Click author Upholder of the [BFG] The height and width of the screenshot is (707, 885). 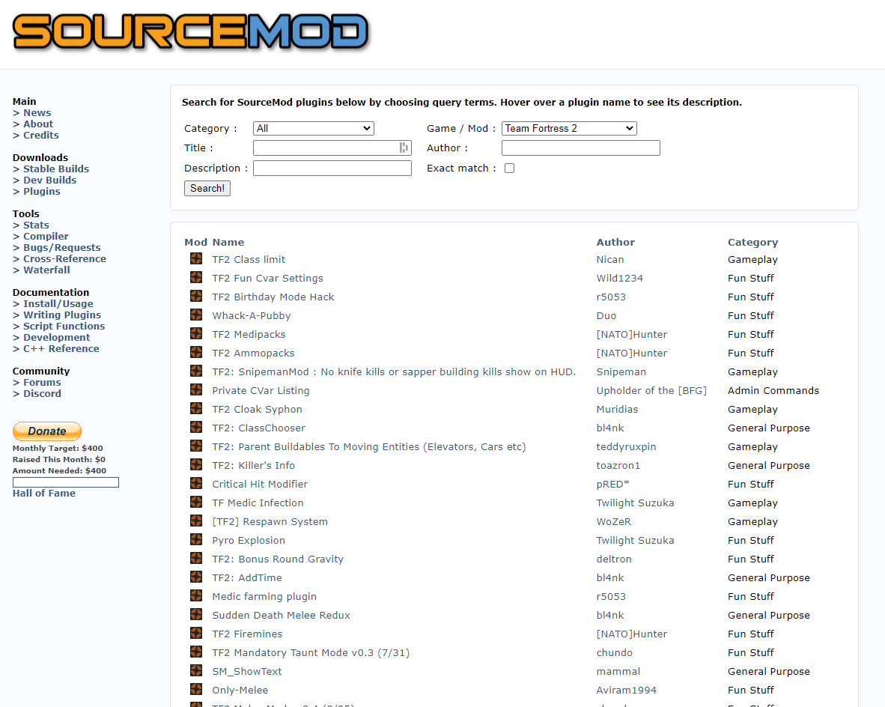651,390
